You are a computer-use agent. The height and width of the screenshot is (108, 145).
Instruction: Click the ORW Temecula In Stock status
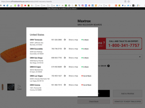pos(85,40)
